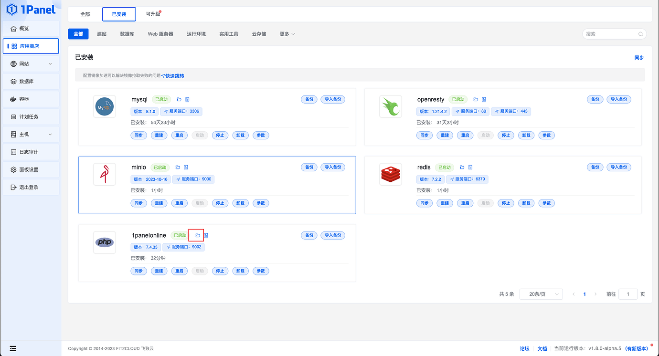View openresty logs via document icon
Viewport: 659px width, 356px height.
tap(484, 99)
